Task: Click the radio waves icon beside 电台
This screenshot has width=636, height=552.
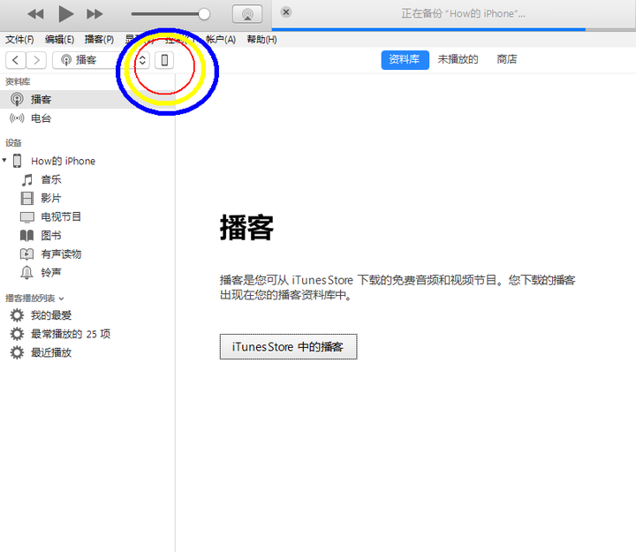Action: pos(17,118)
